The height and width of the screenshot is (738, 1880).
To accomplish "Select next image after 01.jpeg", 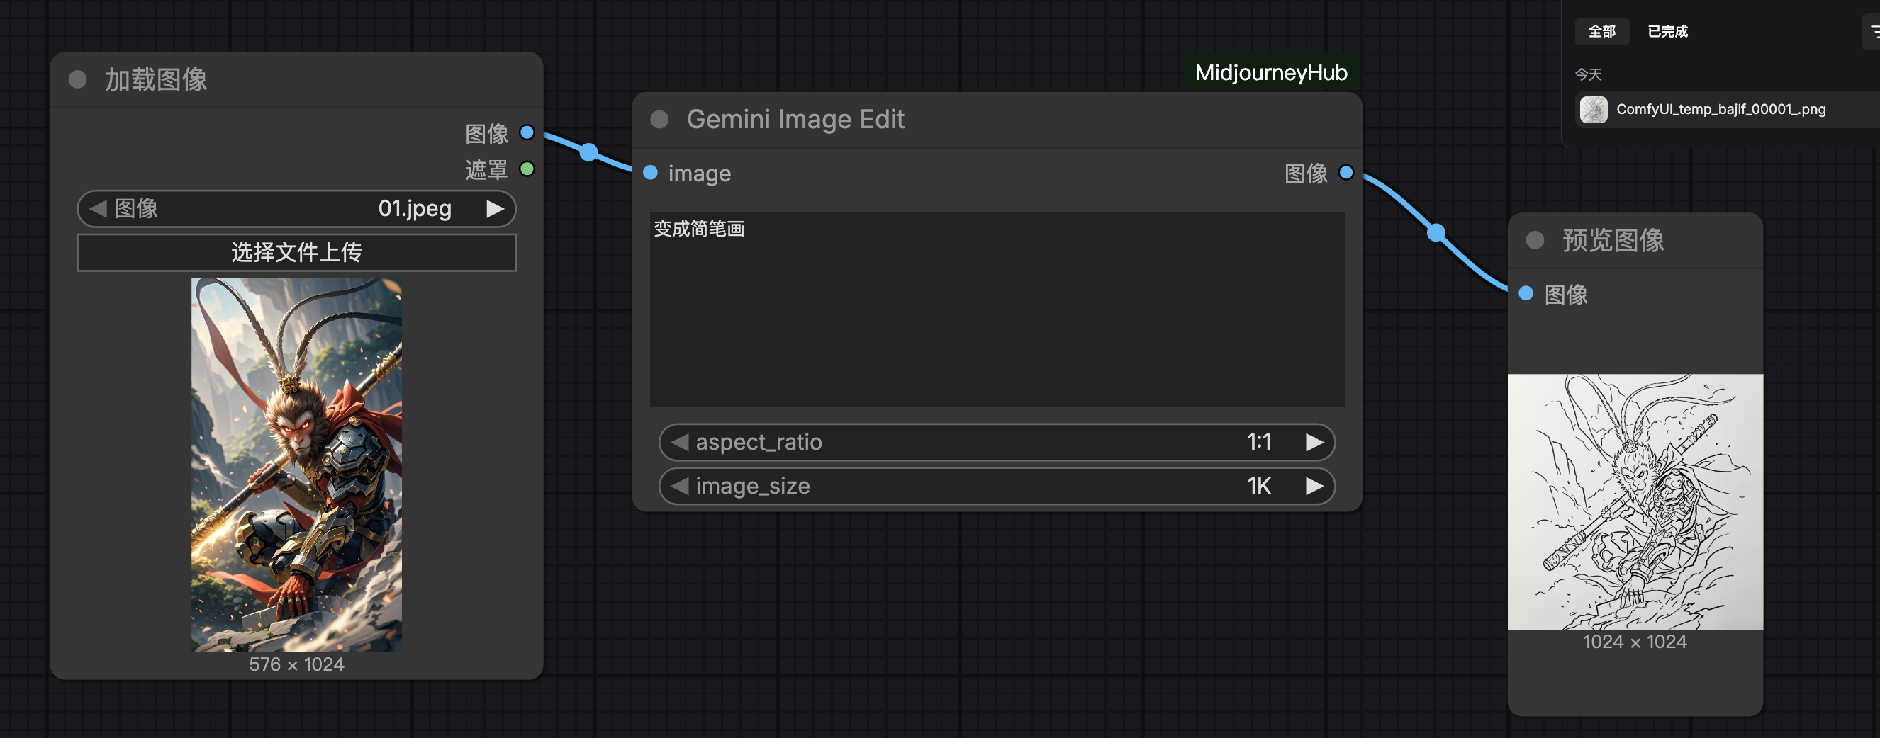I will 495,210.
